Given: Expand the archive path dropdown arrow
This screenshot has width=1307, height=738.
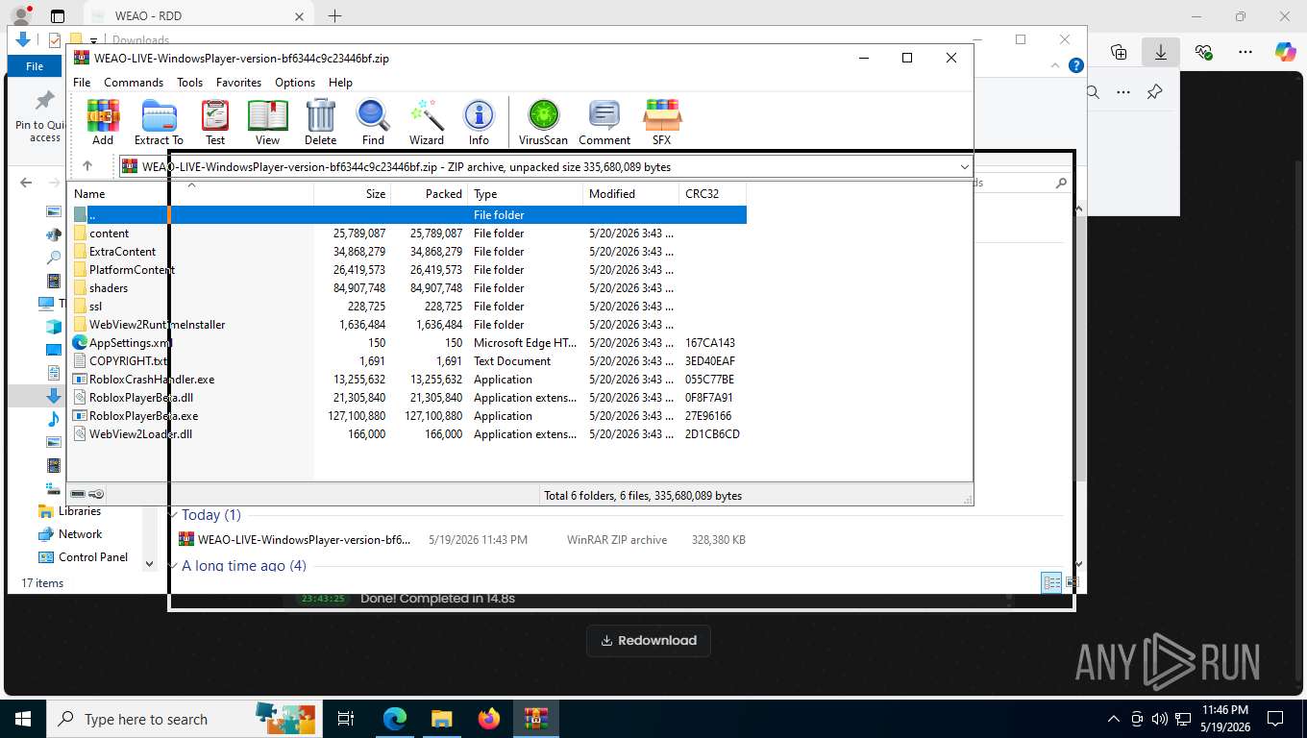Looking at the screenshot, I should [964, 167].
